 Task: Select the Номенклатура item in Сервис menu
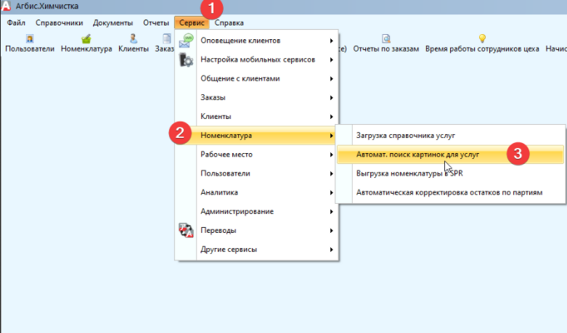[x=257, y=136]
